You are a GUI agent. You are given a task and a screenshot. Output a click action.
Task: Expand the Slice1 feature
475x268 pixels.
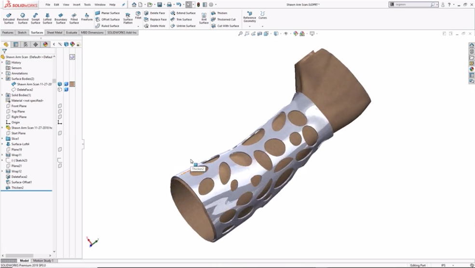(2, 139)
